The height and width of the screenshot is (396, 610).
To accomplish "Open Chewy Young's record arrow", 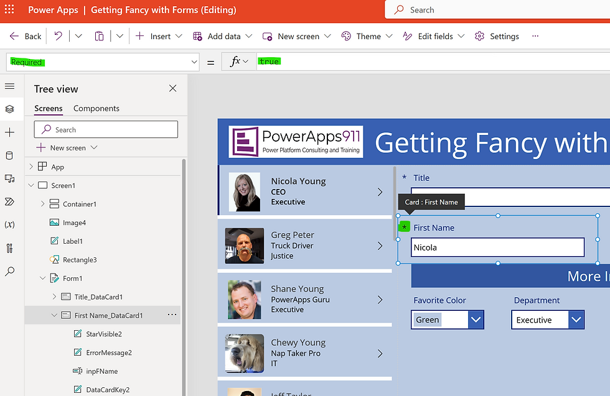I will coord(380,354).
